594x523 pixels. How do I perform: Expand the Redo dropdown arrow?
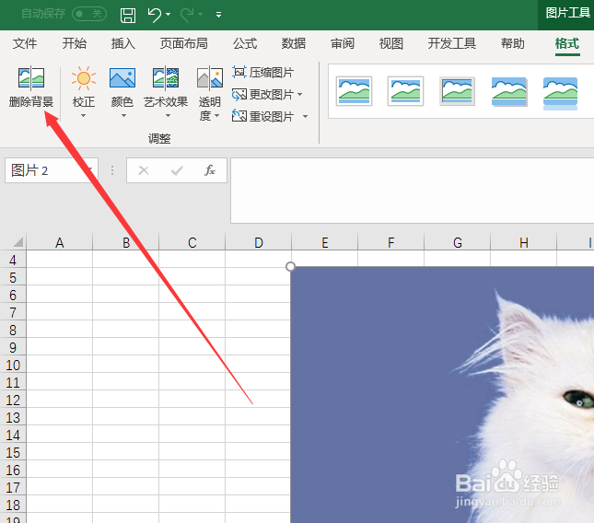point(201,15)
